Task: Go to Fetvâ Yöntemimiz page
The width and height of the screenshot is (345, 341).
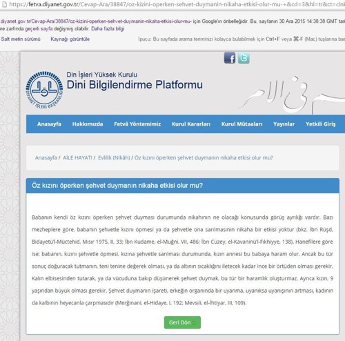Action: coord(137,124)
